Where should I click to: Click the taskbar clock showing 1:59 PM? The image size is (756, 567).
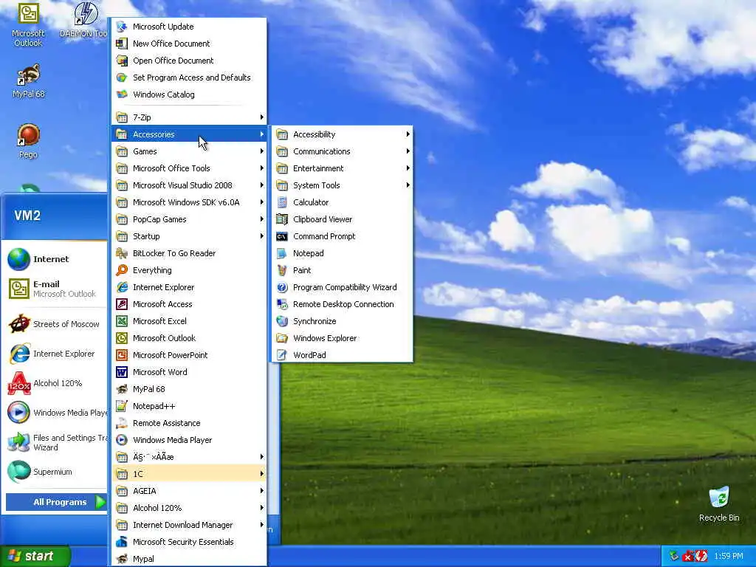tap(728, 556)
